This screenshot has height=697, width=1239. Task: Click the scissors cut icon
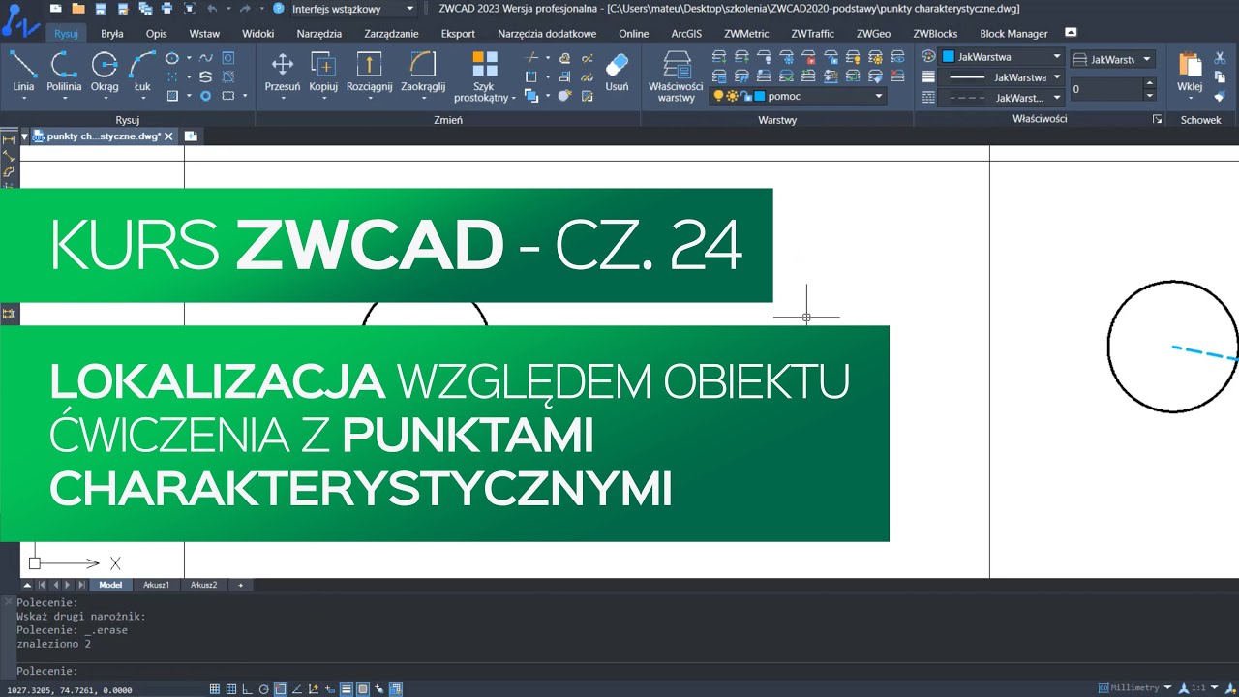1220,58
